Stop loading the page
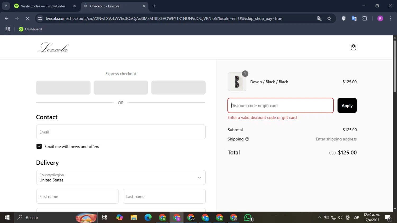Screen dimensions: 397x223 (27, 19)
